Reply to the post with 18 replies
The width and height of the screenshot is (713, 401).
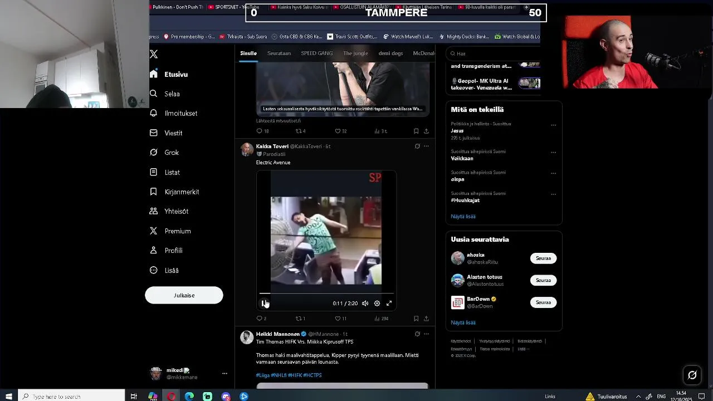(259, 131)
